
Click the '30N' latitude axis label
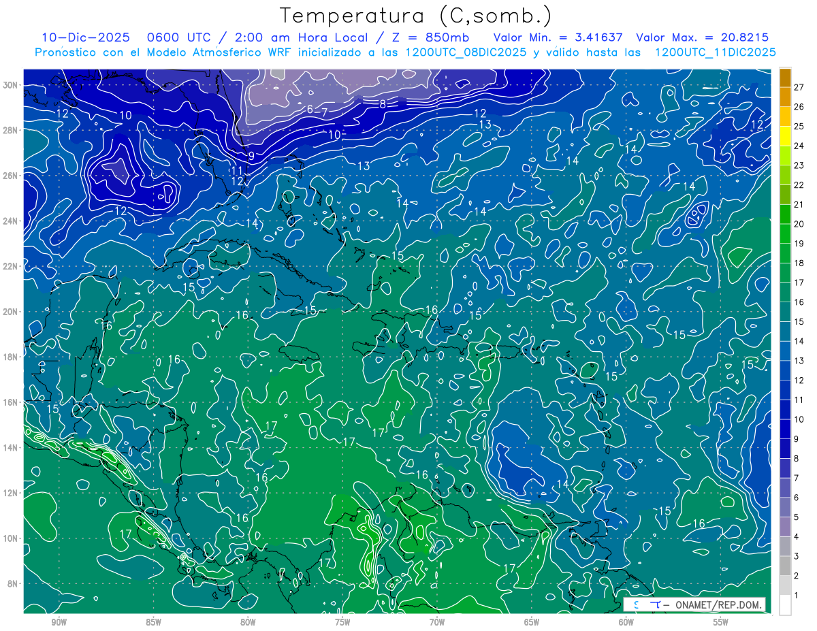pyautogui.click(x=12, y=85)
